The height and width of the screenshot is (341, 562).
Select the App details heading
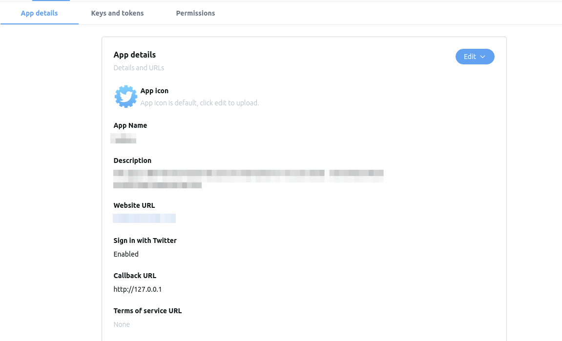(x=134, y=55)
